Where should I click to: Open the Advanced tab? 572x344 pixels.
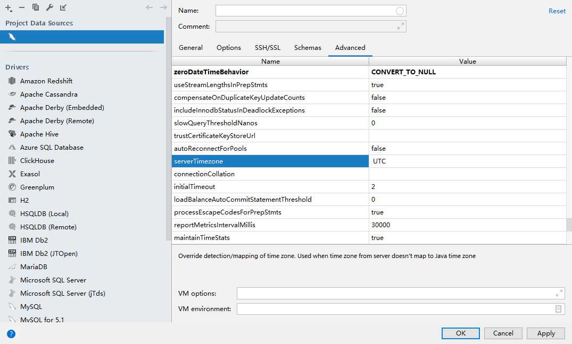(x=350, y=48)
